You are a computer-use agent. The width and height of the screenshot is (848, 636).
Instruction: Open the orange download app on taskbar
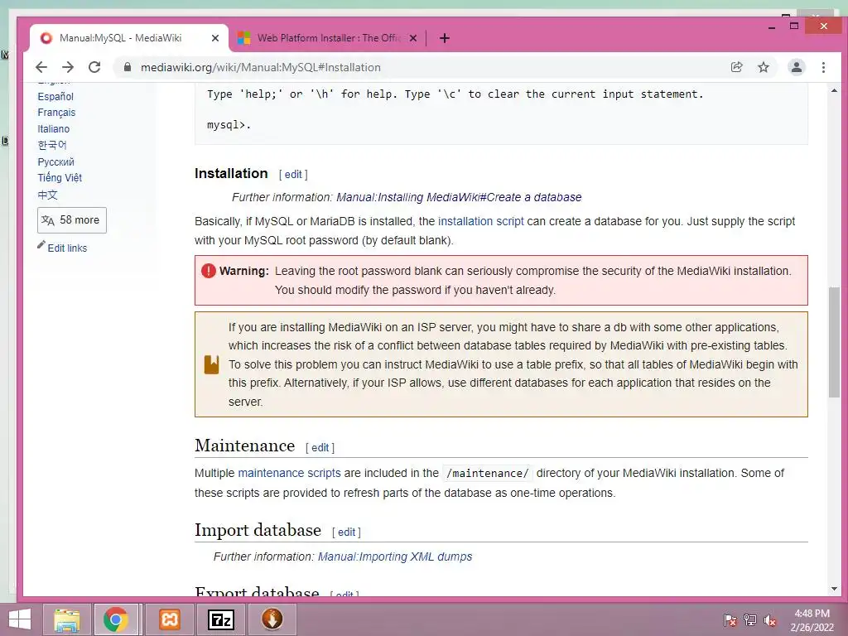(x=272, y=619)
